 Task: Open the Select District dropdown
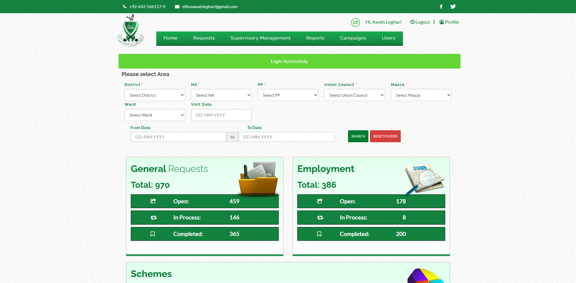[x=155, y=95]
